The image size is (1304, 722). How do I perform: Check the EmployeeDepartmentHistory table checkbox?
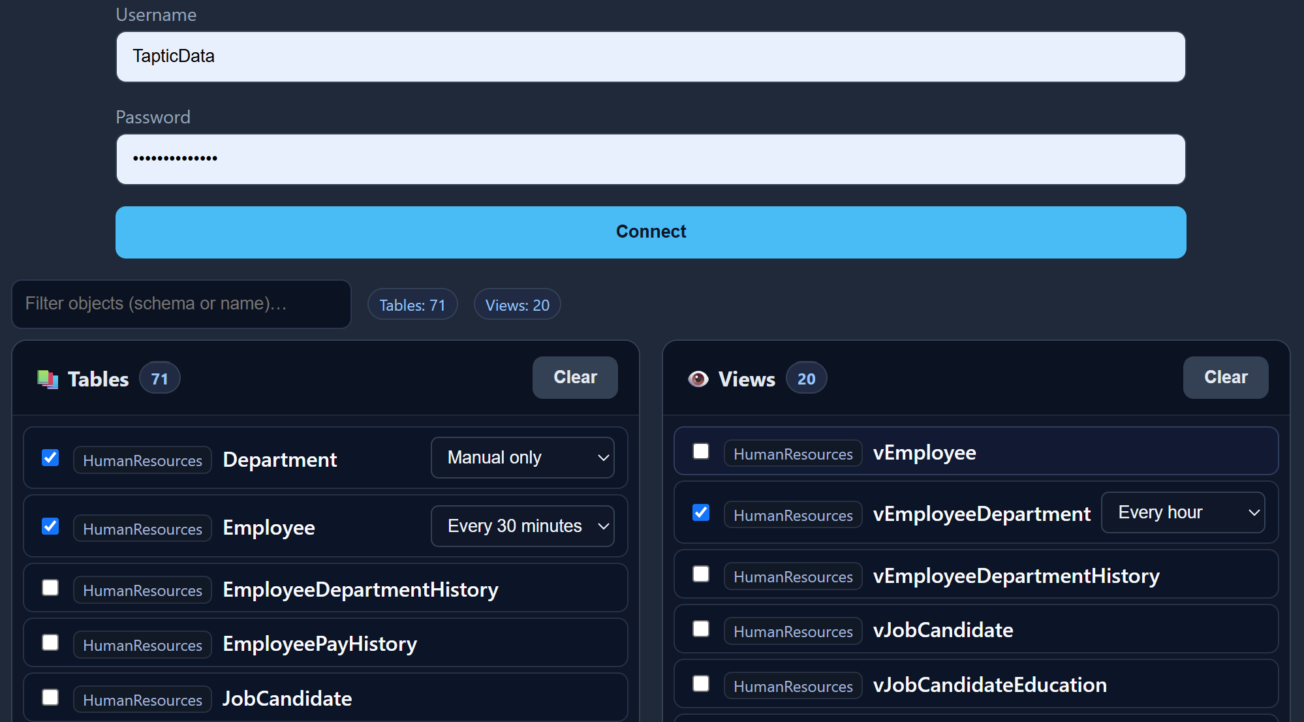[50, 588]
